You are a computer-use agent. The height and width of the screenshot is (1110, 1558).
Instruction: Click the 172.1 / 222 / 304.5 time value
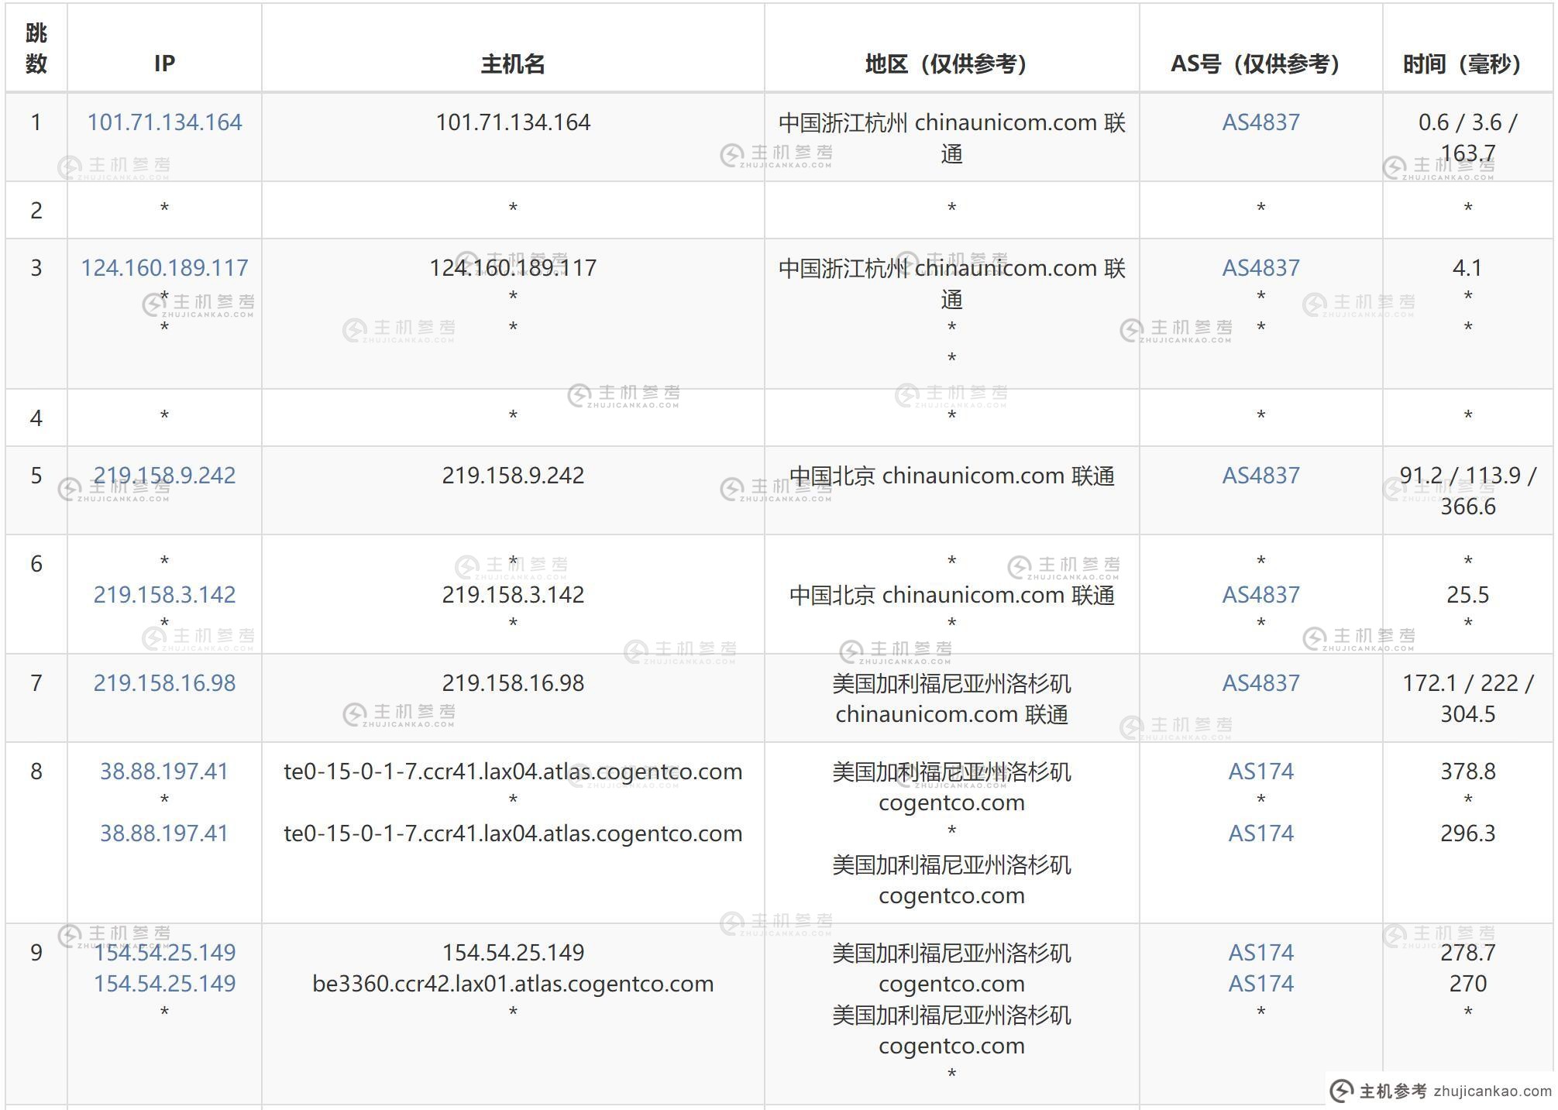click(1467, 699)
